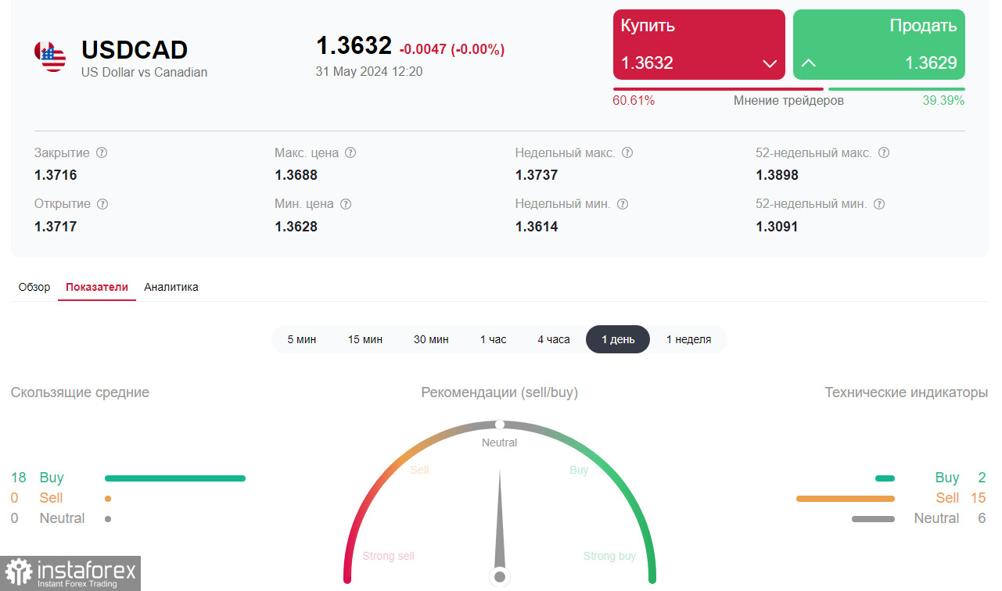Click the moving averages Sell label
Image resolution: width=1002 pixels, height=591 pixels.
[x=51, y=498]
